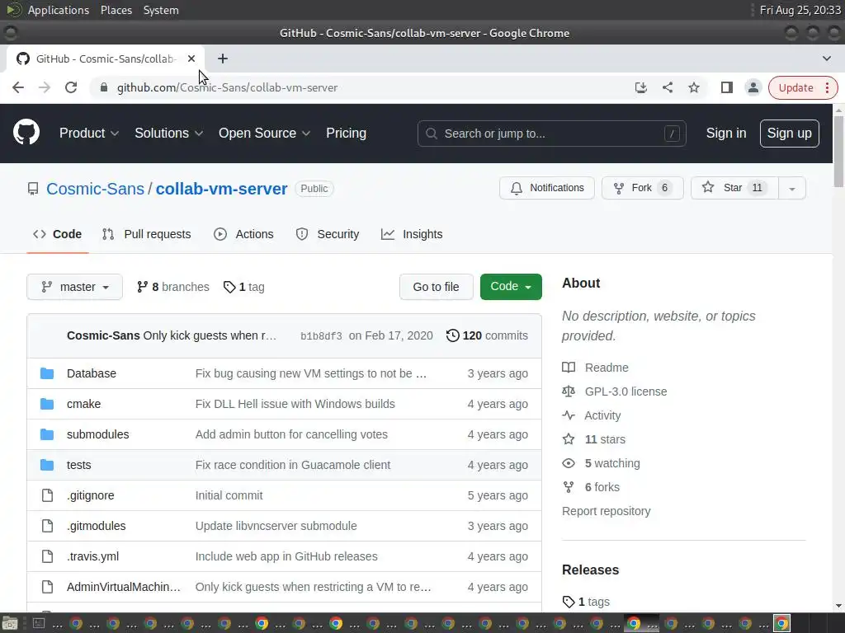Open the master branch dropdown

74,287
